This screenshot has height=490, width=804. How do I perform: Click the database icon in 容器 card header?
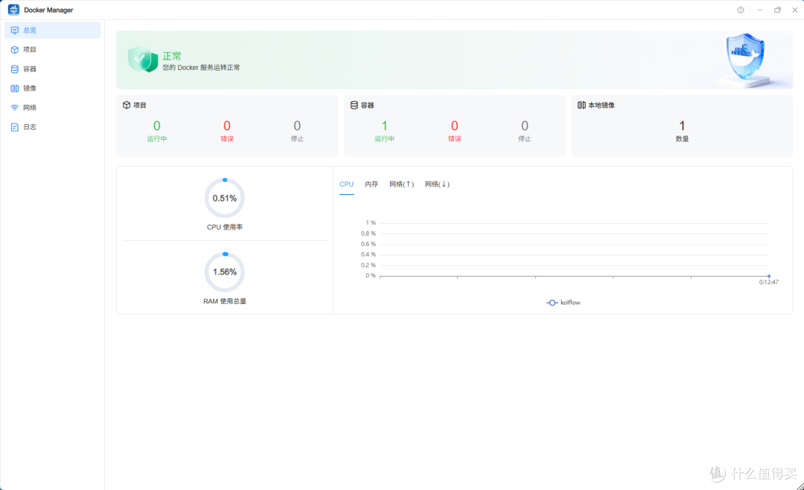(354, 105)
